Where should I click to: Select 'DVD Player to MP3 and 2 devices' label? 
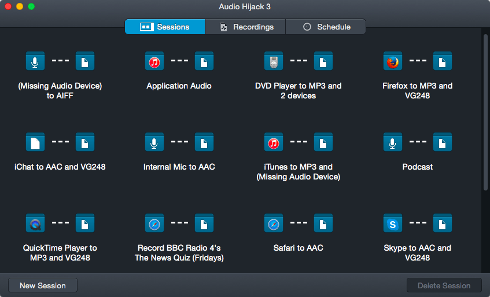(x=298, y=91)
